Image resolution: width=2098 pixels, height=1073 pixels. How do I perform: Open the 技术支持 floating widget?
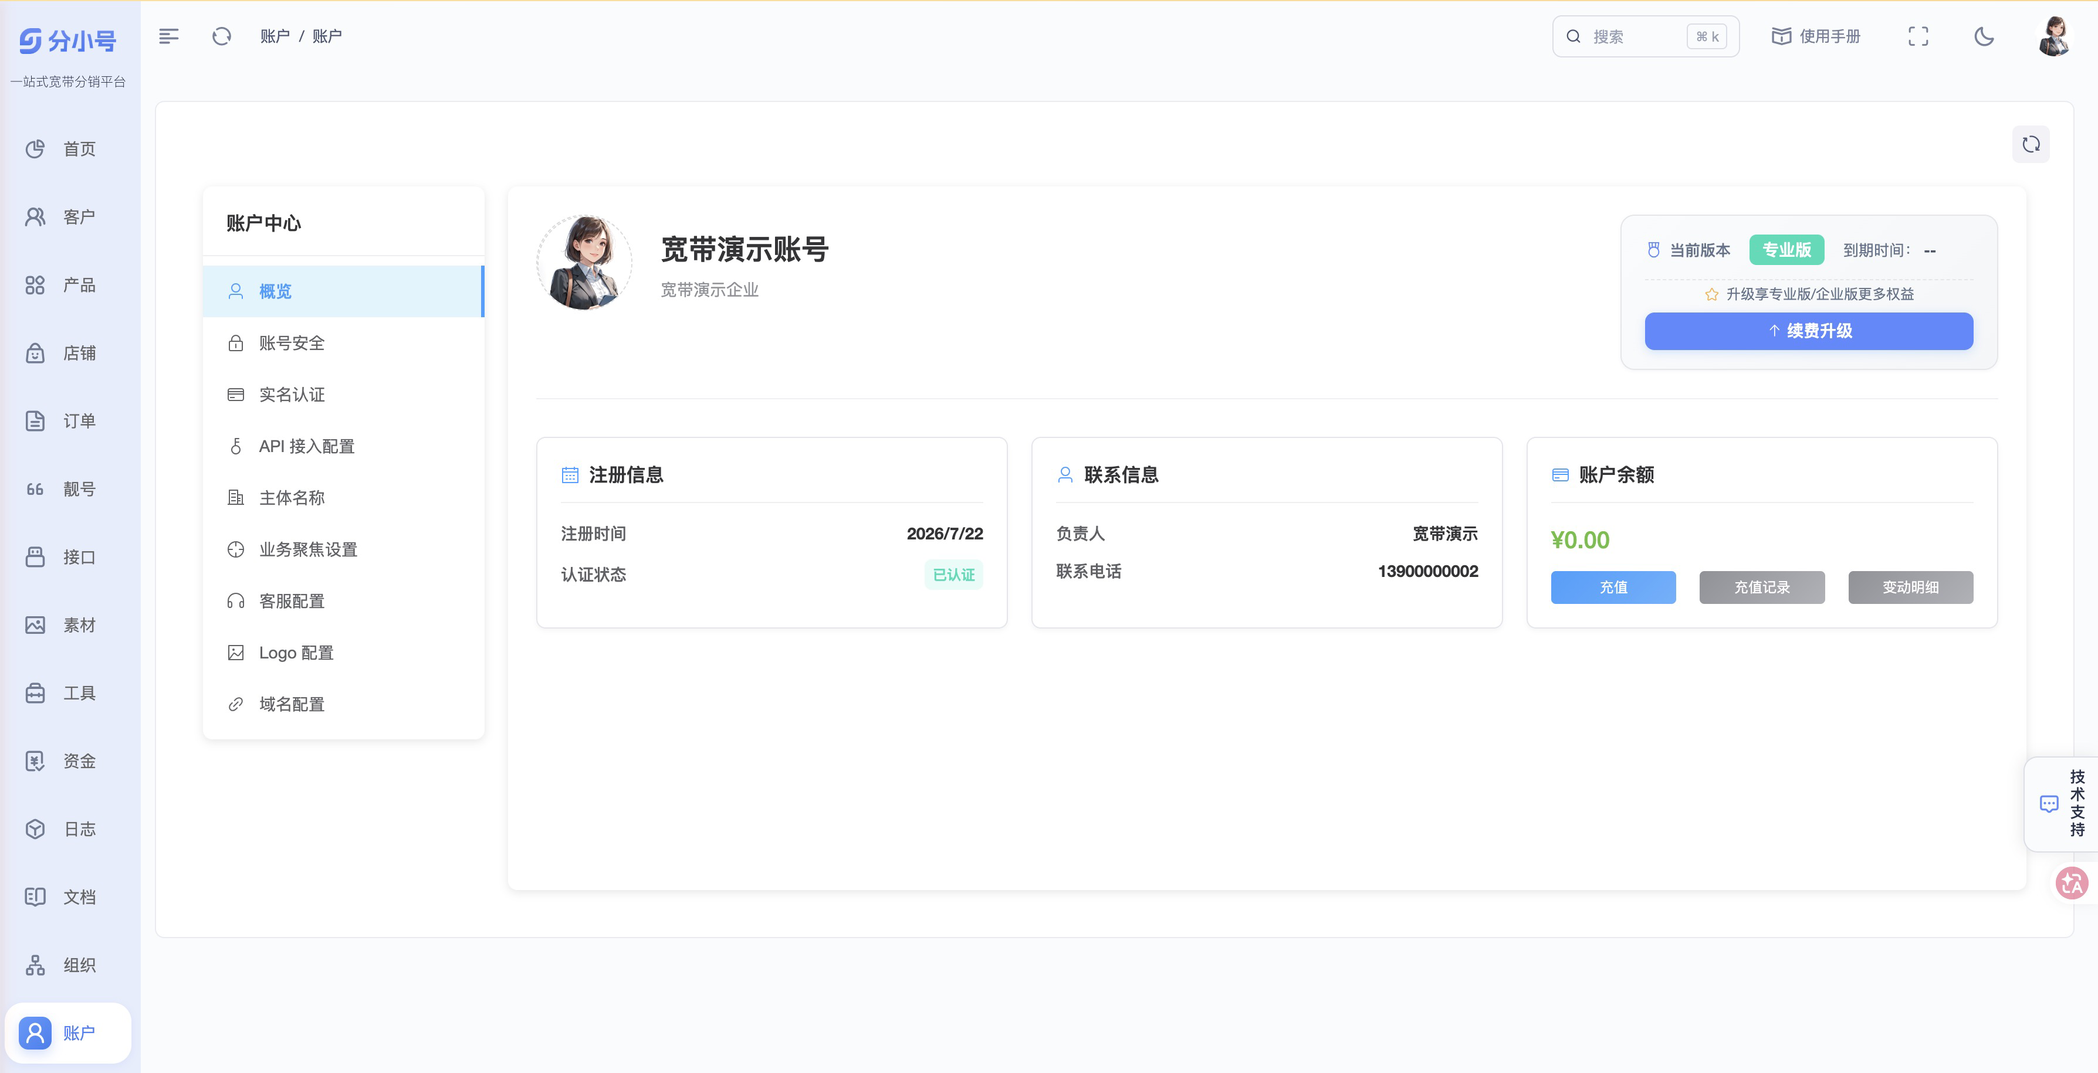pos(2062,803)
